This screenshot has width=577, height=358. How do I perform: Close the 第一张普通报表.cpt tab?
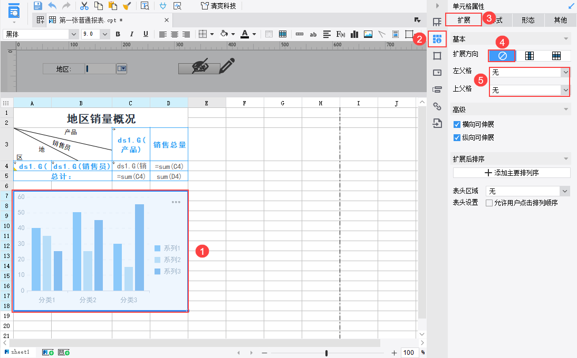(166, 20)
